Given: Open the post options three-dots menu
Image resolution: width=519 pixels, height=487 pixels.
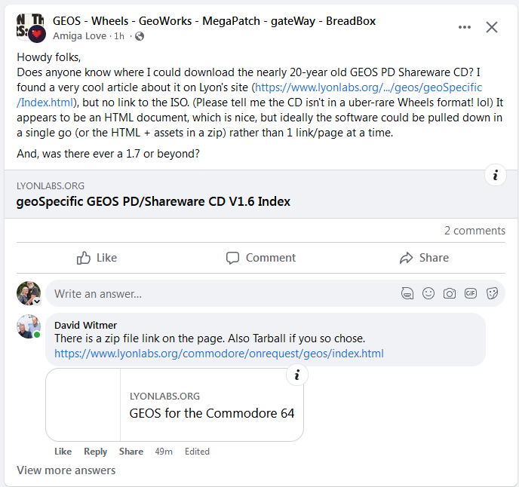Looking at the screenshot, I should pyautogui.click(x=465, y=27).
